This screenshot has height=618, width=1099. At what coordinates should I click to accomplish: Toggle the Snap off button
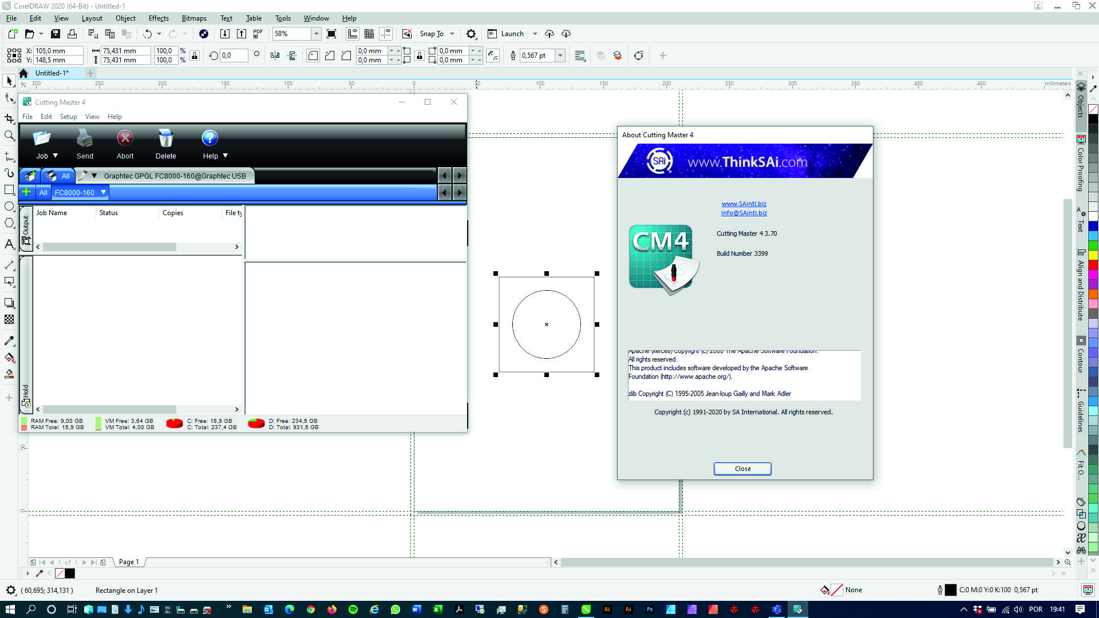point(407,34)
